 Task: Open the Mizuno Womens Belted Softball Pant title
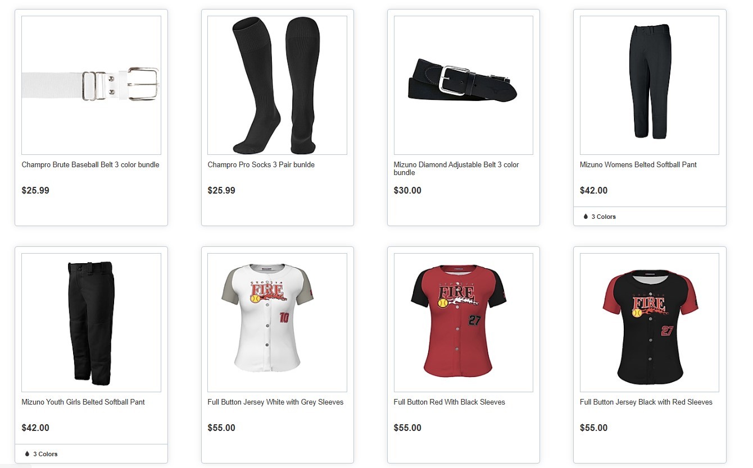tap(638, 165)
